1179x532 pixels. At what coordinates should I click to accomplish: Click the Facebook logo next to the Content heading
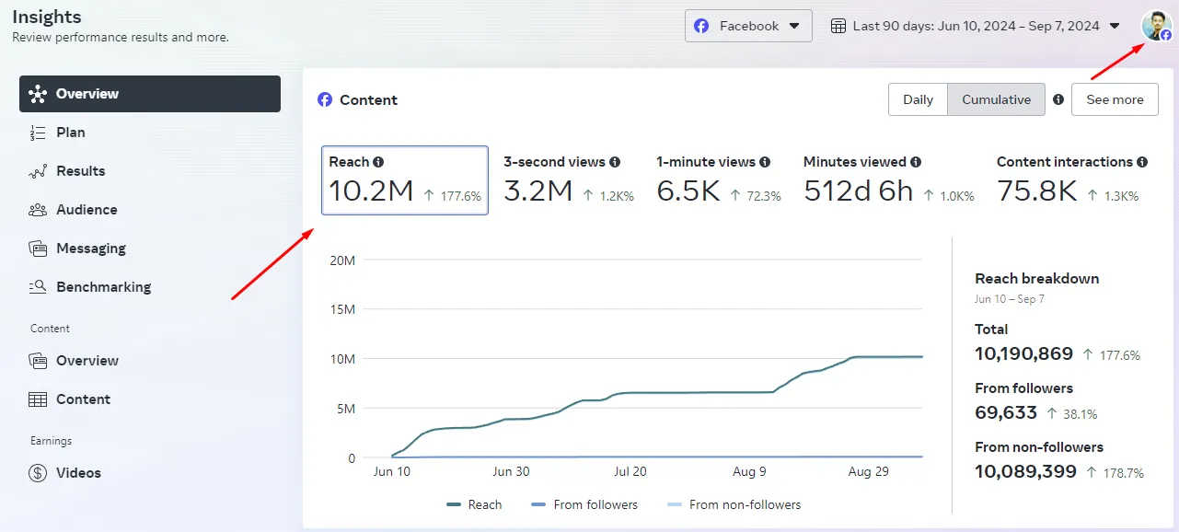325,99
